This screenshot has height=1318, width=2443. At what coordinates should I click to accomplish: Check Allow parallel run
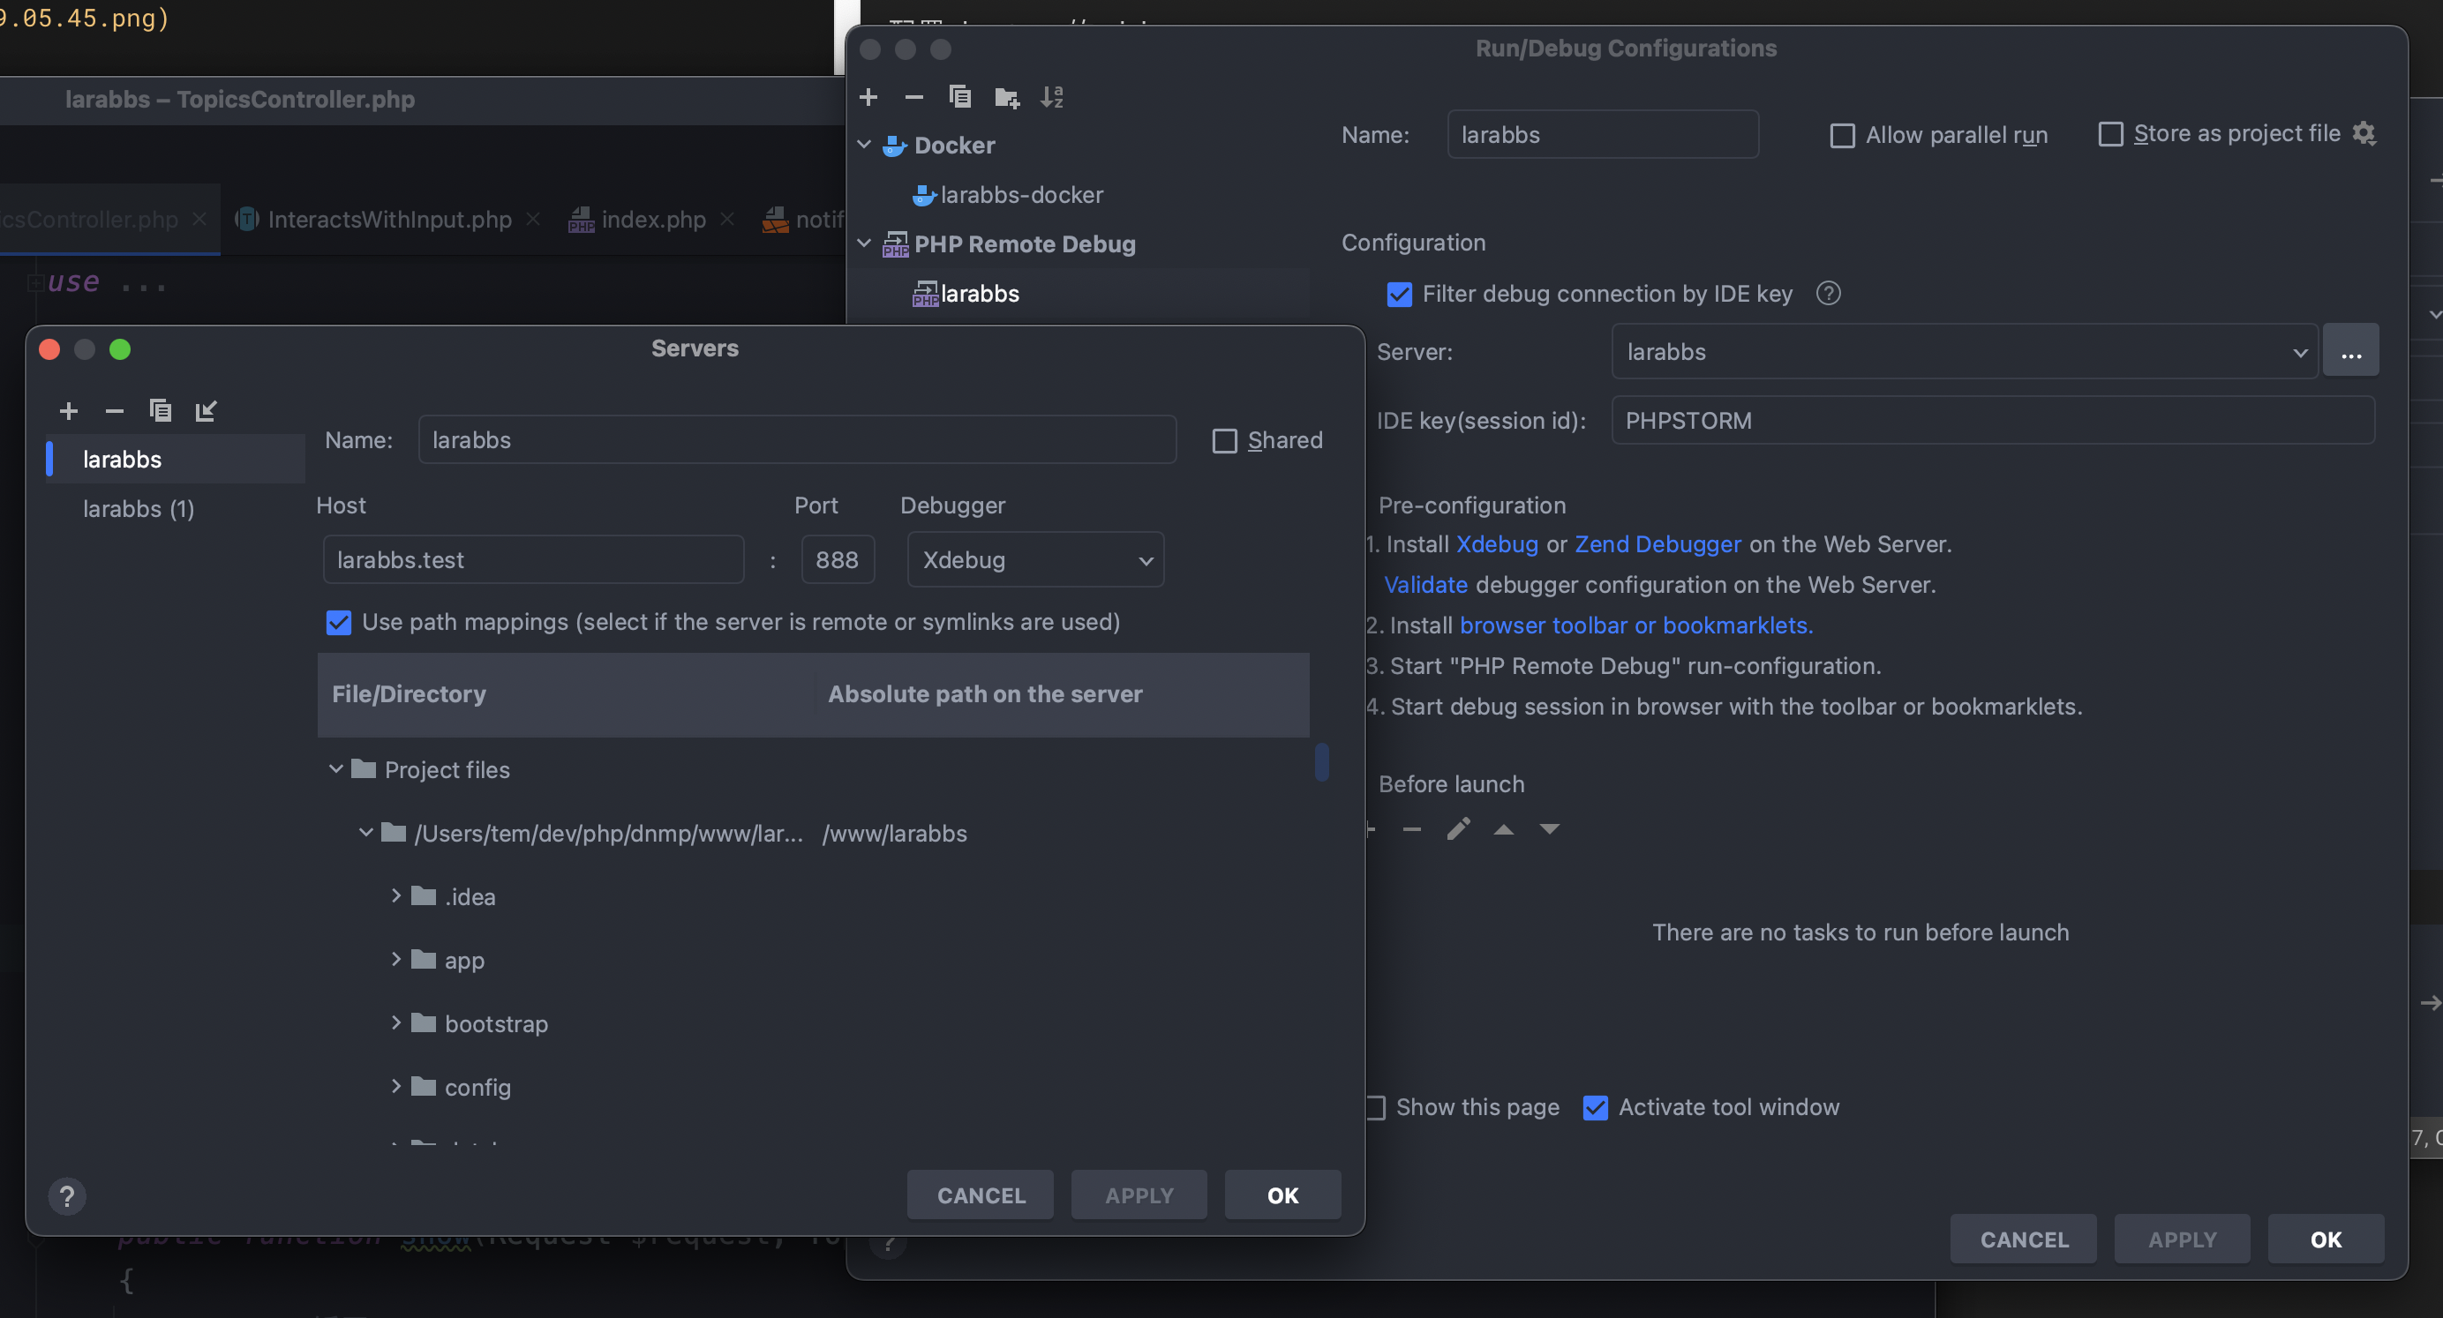1842,136
